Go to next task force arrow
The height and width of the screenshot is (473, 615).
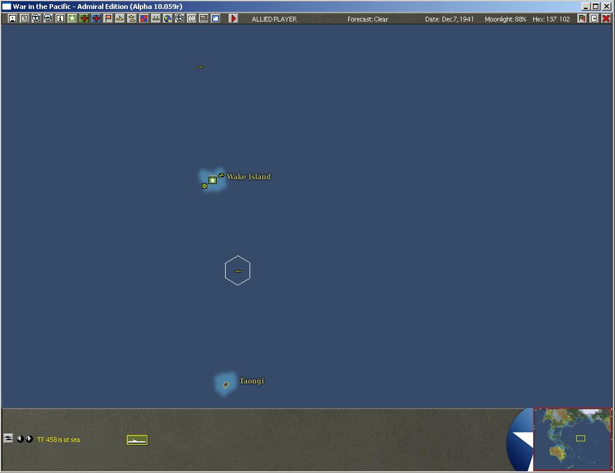pyautogui.click(x=29, y=439)
